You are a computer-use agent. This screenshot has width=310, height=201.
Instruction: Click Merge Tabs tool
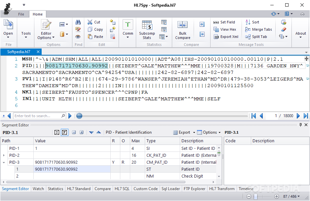tap(258, 29)
